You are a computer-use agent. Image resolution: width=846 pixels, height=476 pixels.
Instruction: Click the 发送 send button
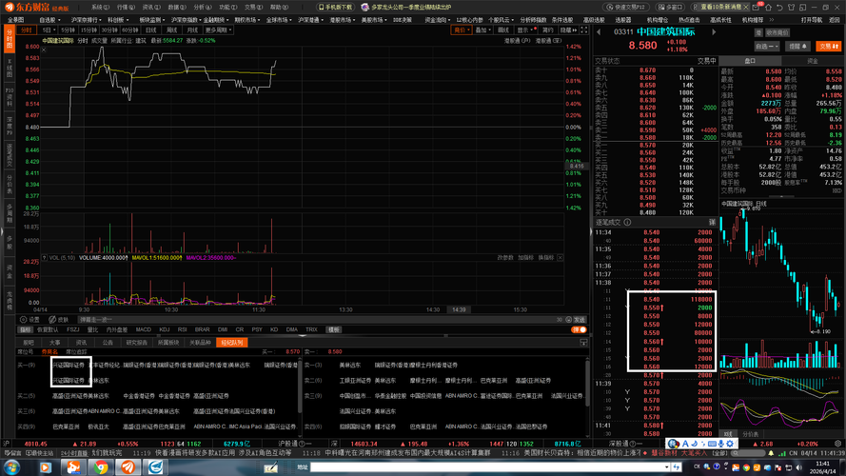click(580, 320)
